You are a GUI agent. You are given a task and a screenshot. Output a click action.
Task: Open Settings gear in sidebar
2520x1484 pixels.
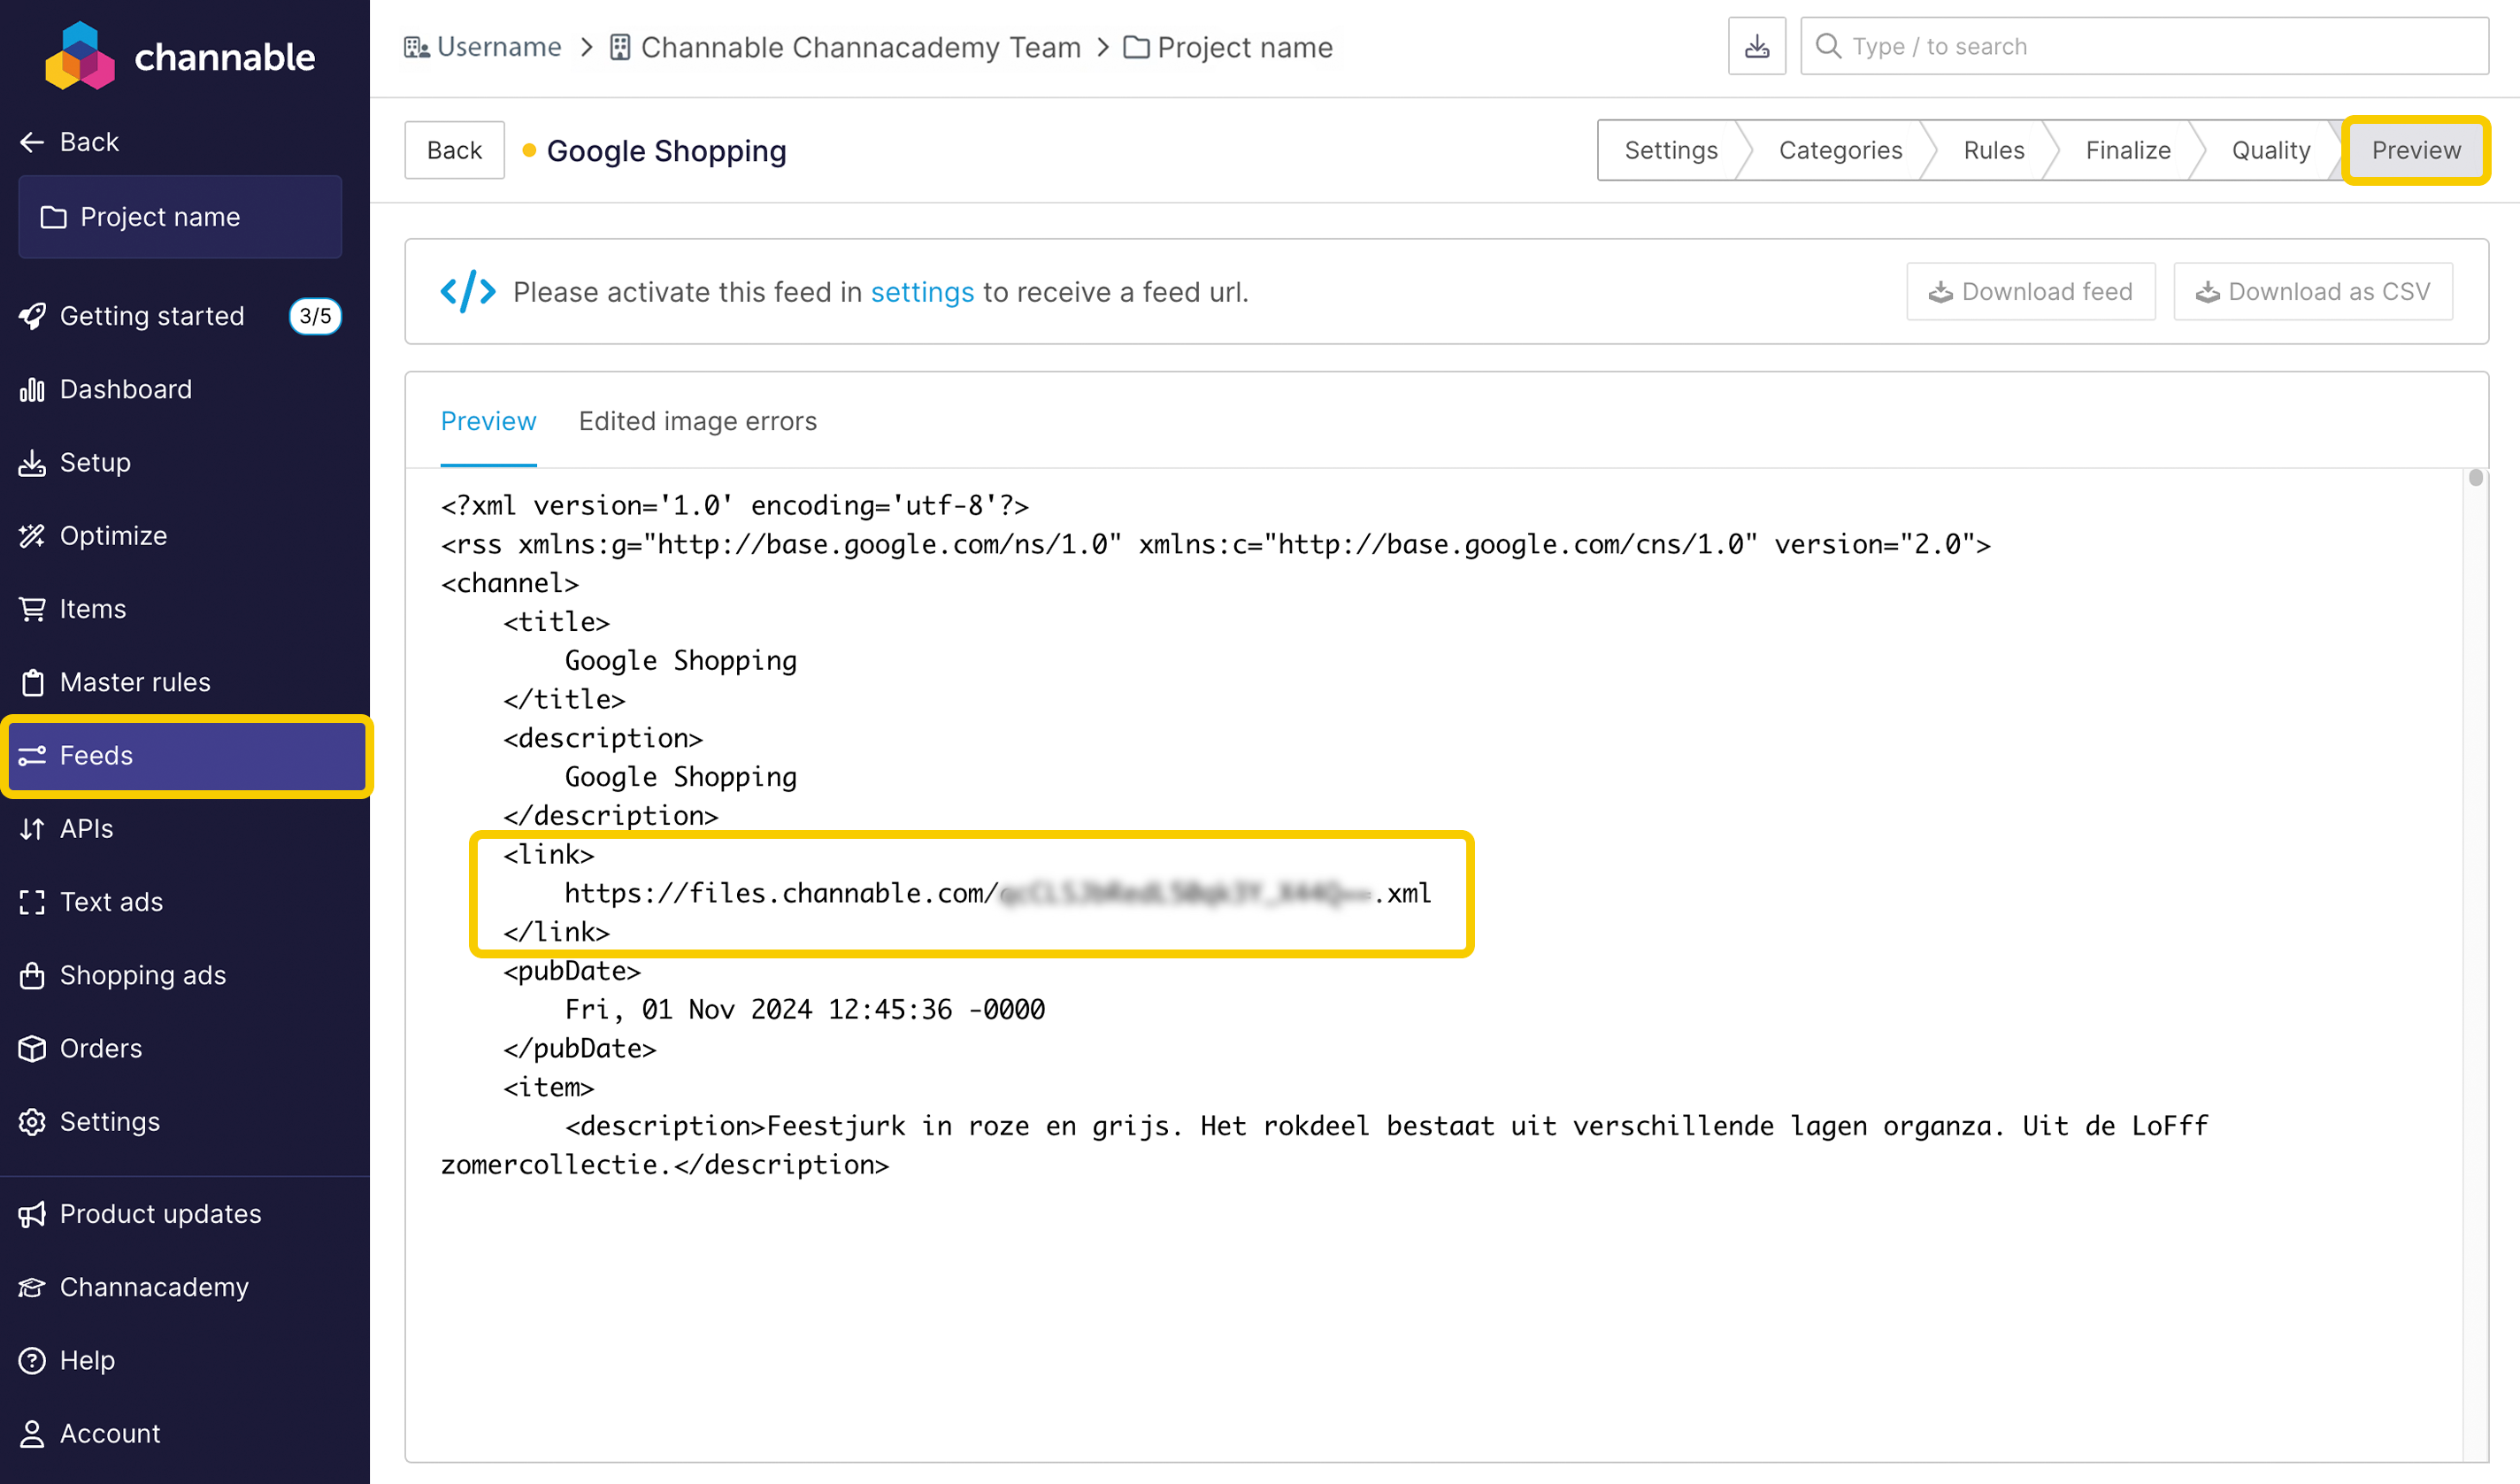click(x=90, y=1121)
